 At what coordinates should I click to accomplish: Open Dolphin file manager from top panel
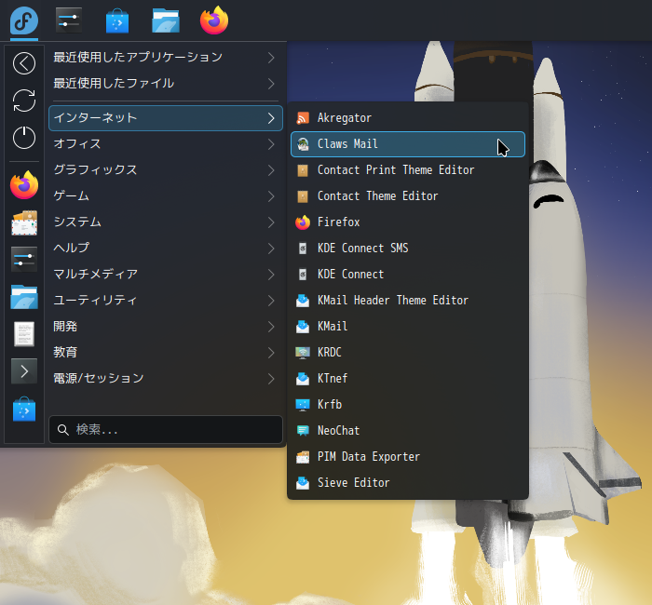[166, 20]
